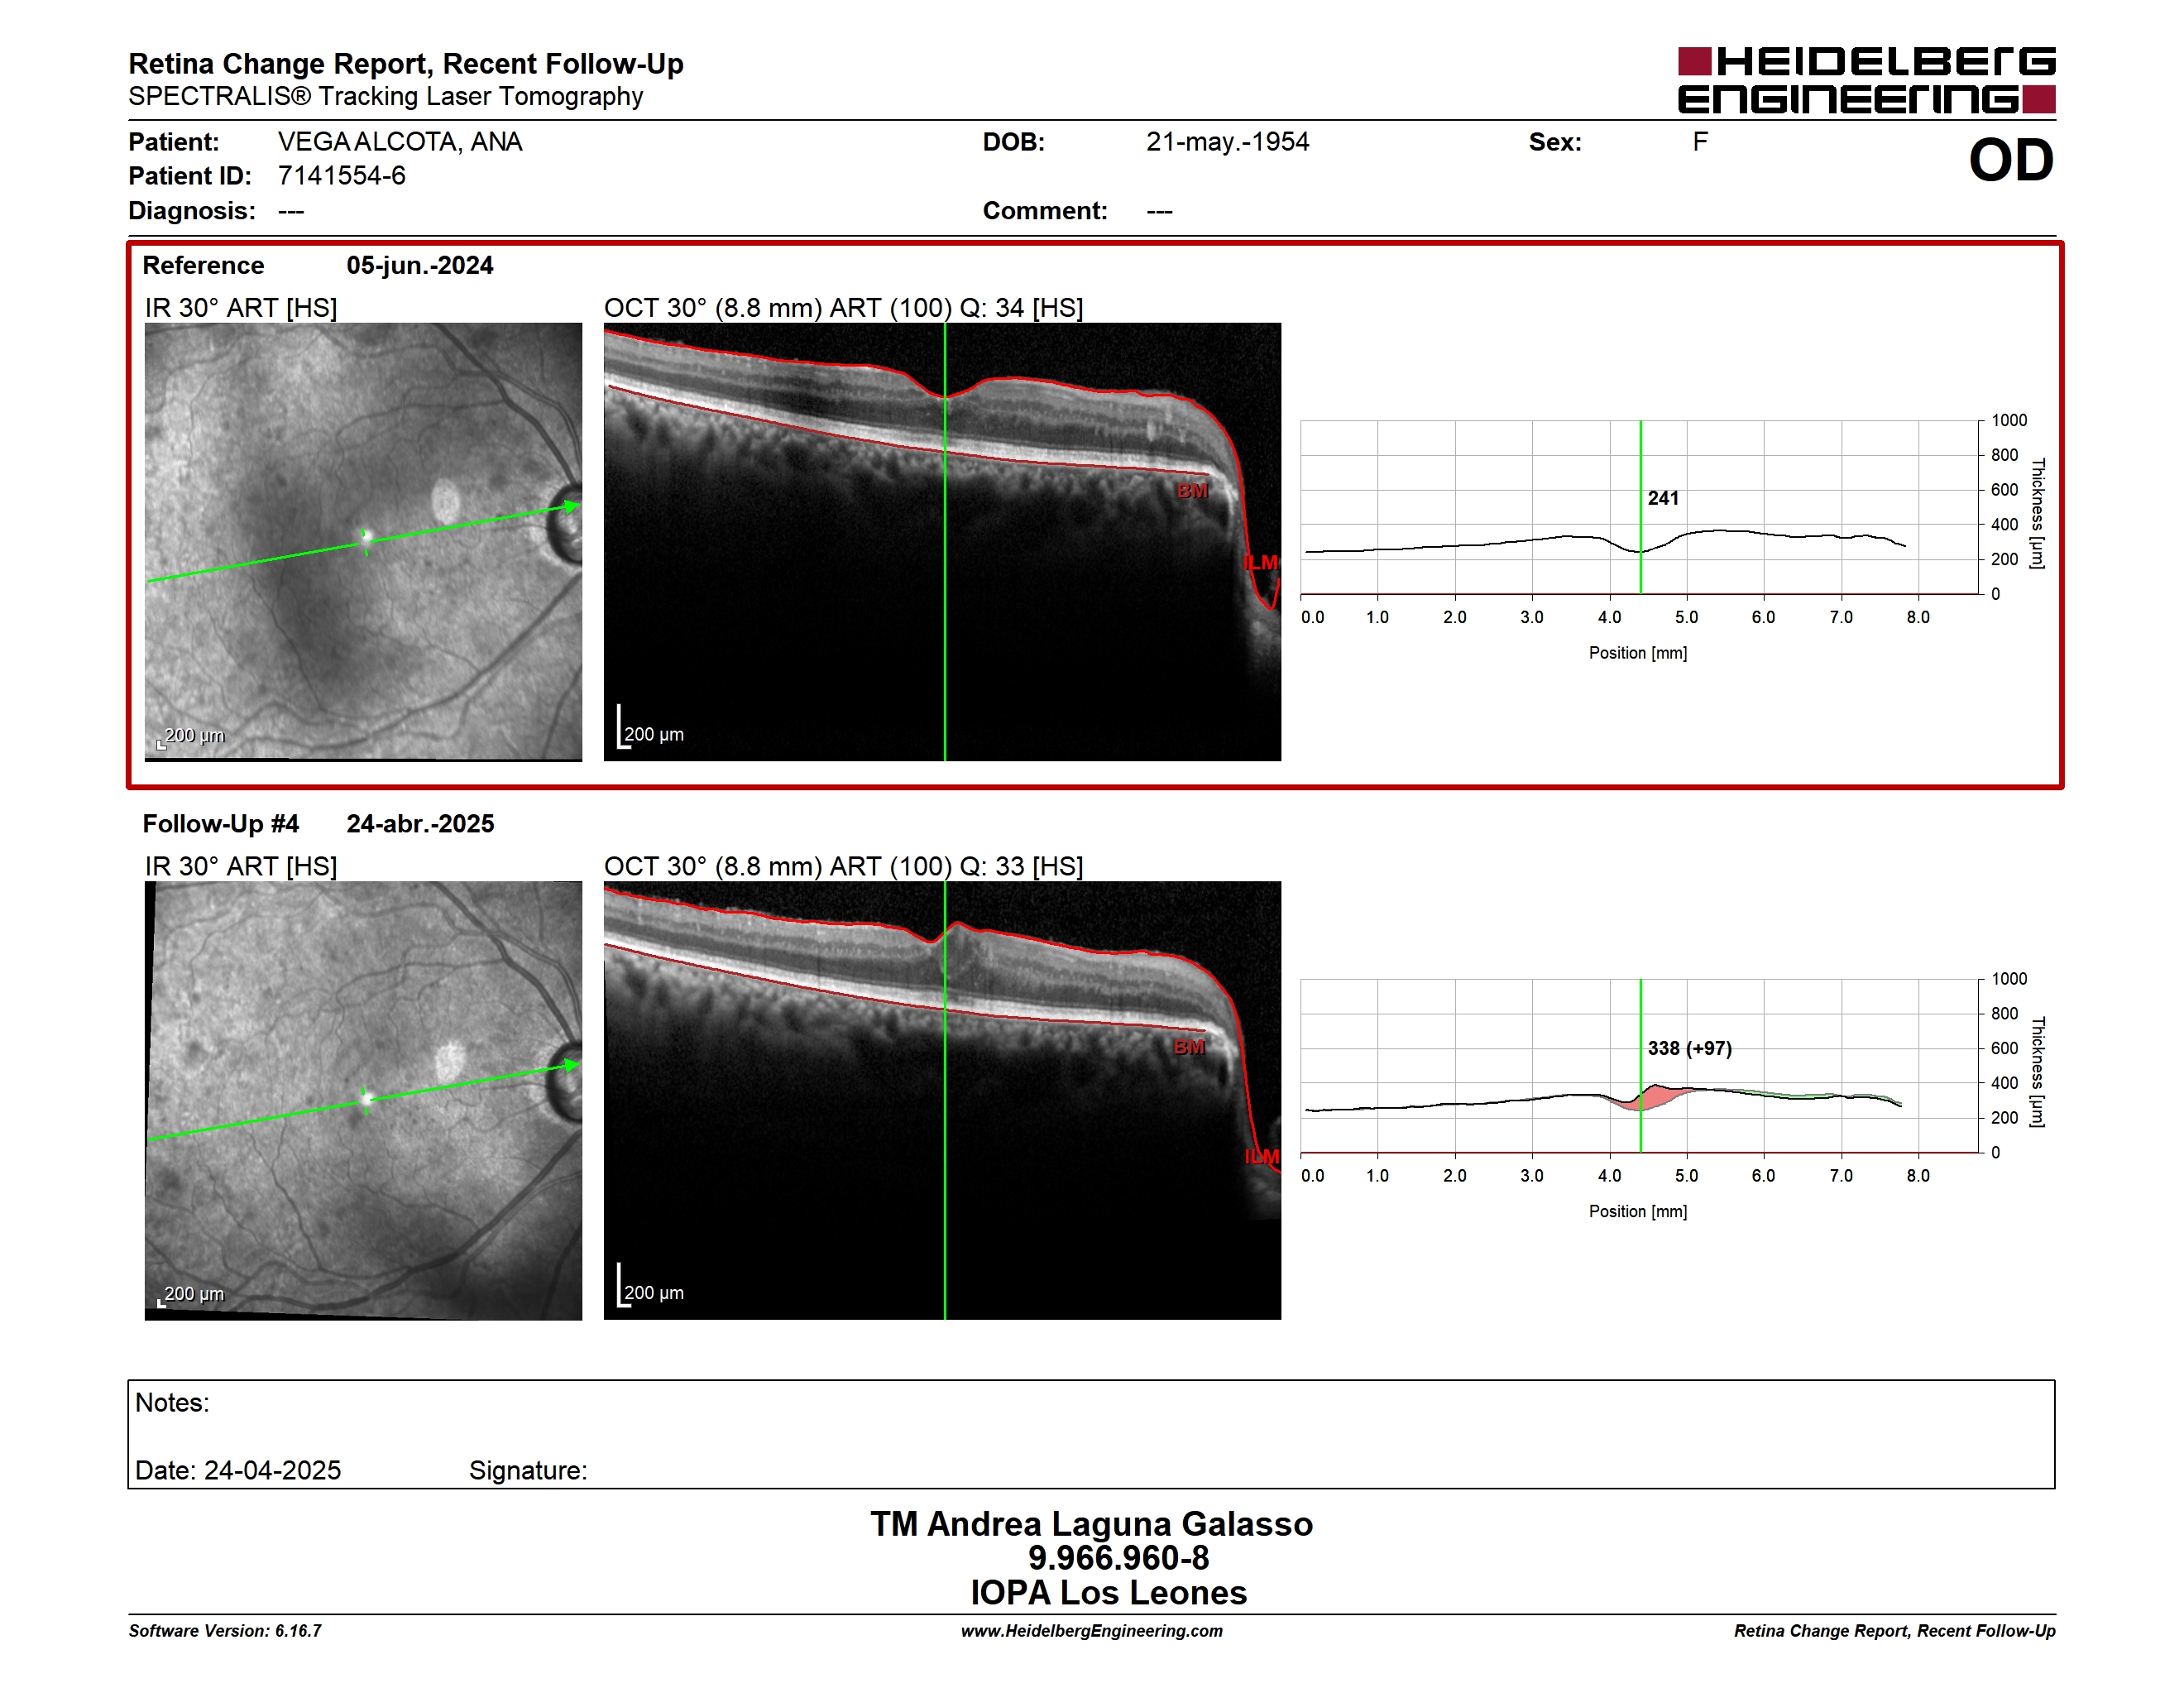Click the 'Date: 24-04-2025' entry
The height and width of the screenshot is (1688, 2184).
(x=238, y=1470)
